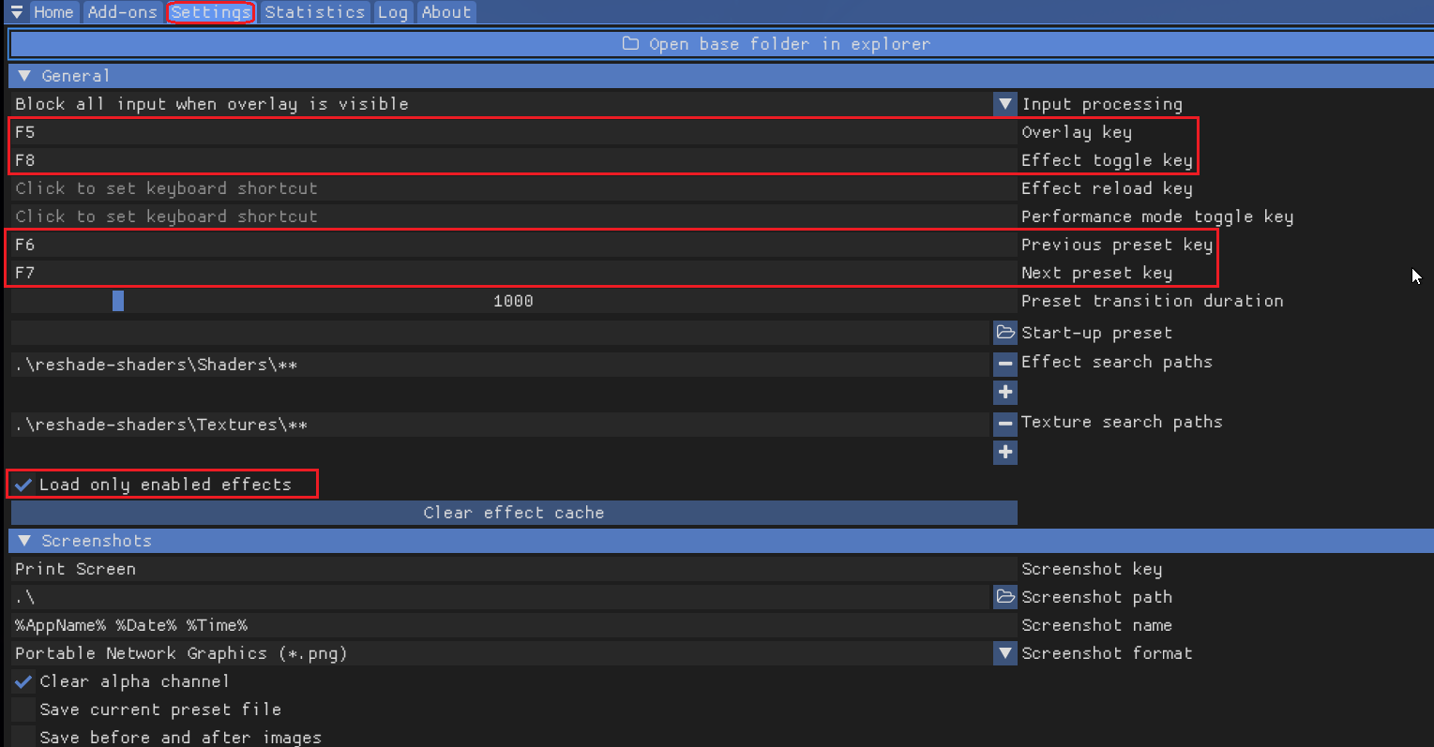Add a new effect search path

[x=1005, y=392]
